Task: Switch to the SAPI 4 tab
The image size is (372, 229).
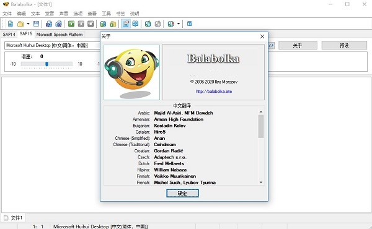Action: 9,34
